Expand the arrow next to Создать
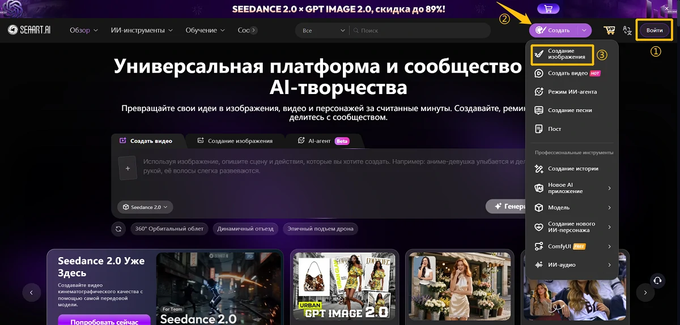The image size is (680, 325). click(584, 31)
